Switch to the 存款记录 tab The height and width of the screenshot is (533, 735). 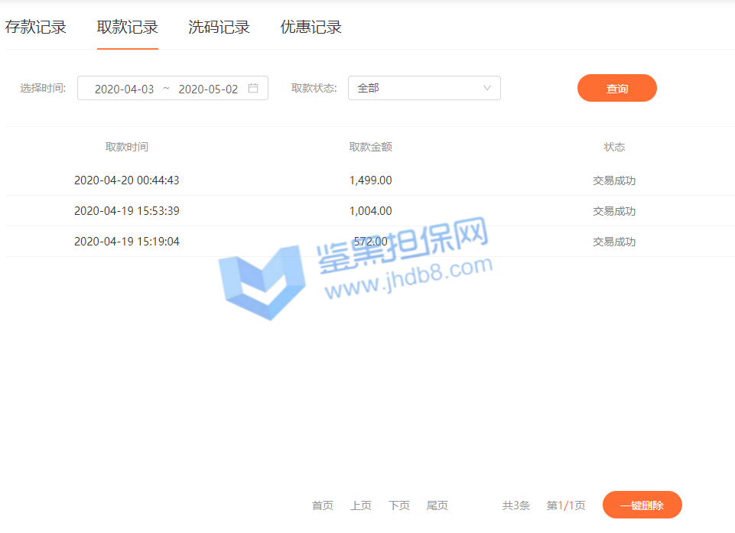pos(36,28)
